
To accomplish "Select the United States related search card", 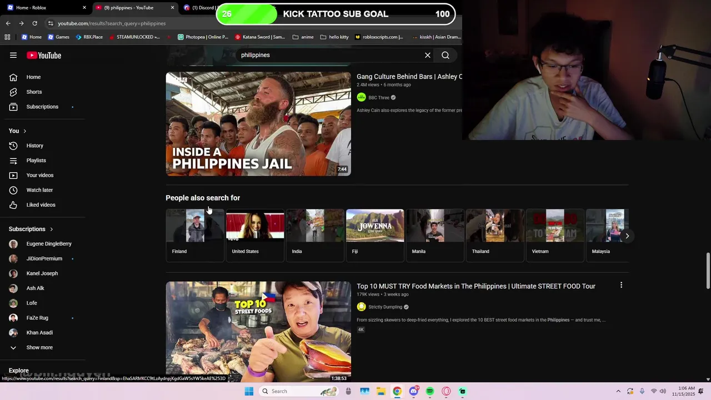I will pos(255,235).
